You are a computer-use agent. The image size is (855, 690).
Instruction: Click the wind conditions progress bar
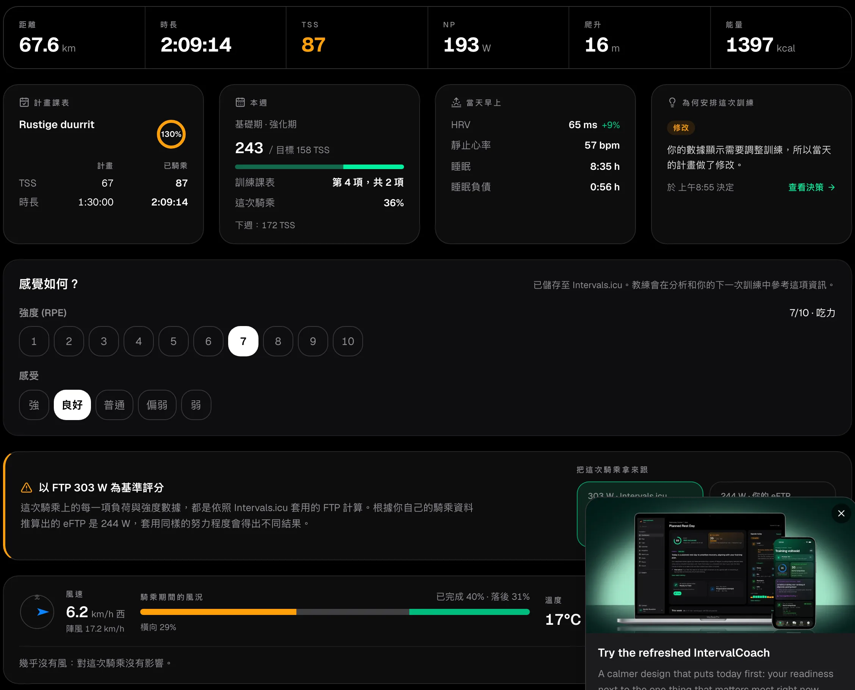335,612
